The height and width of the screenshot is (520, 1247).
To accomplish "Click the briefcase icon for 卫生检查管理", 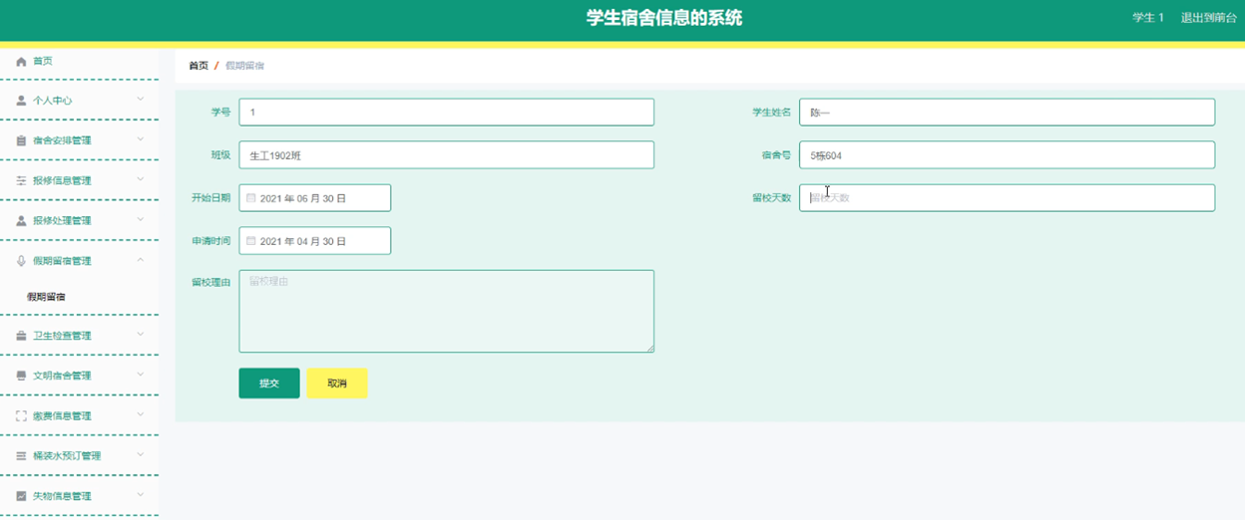I will click(21, 336).
